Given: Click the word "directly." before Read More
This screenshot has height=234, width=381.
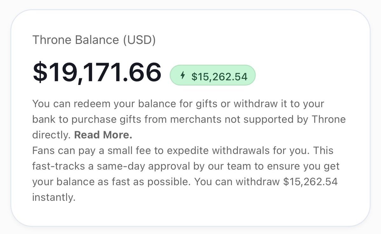Looking at the screenshot, I should 51,135.
